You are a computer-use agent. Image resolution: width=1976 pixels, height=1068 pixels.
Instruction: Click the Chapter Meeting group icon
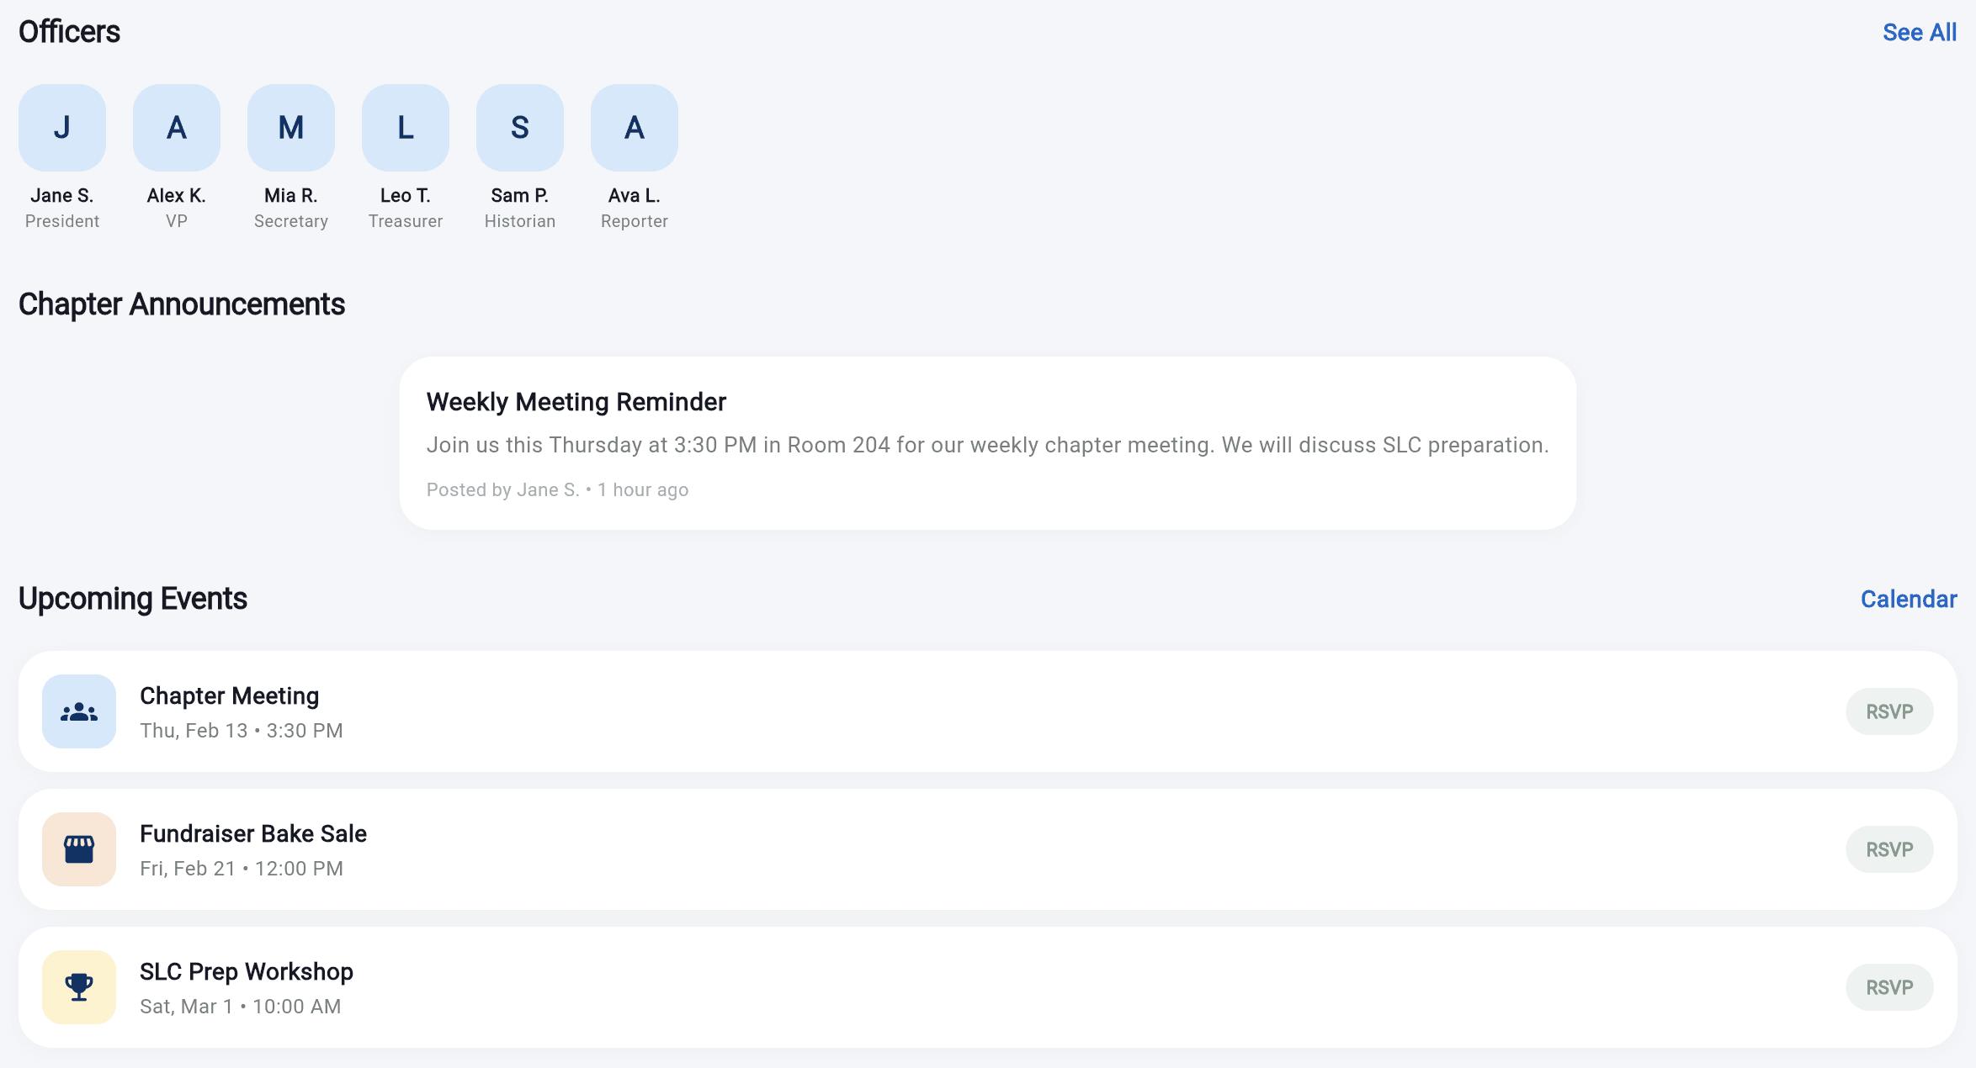pos(79,711)
